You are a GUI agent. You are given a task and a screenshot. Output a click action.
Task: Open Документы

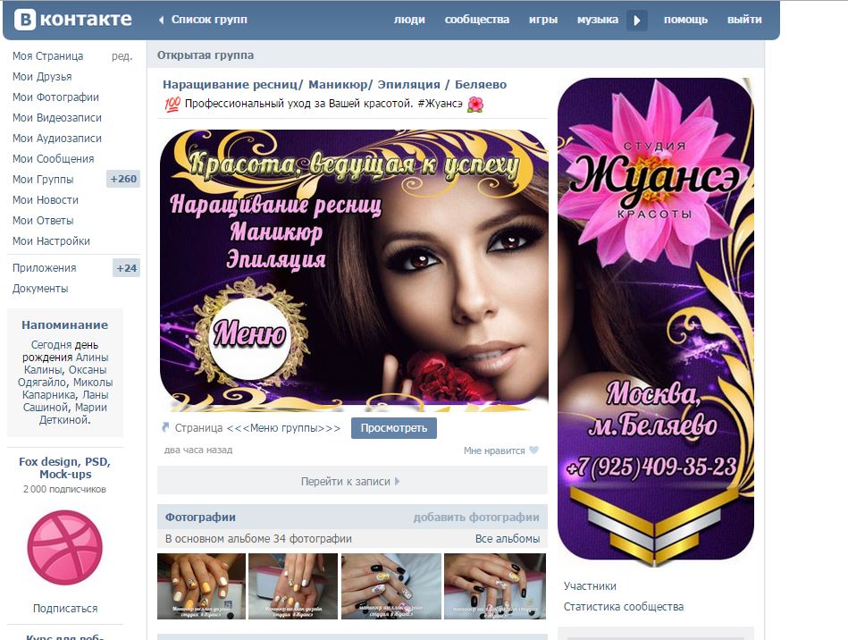tap(40, 289)
